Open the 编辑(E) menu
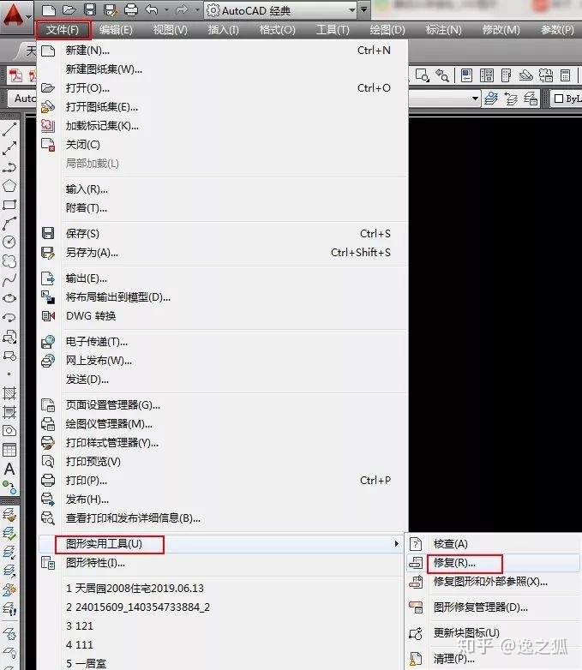582x670 pixels. click(x=116, y=30)
